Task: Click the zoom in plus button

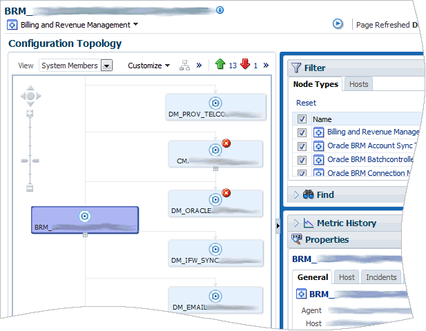Action: [x=30, y=113]
